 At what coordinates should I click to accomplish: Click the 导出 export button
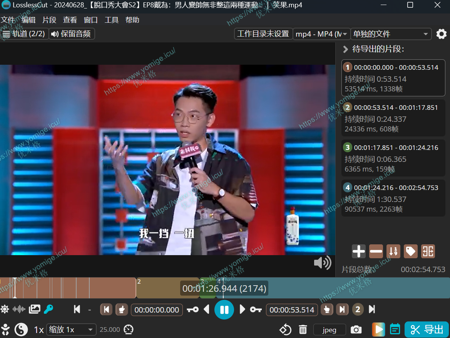coord(427,330)
